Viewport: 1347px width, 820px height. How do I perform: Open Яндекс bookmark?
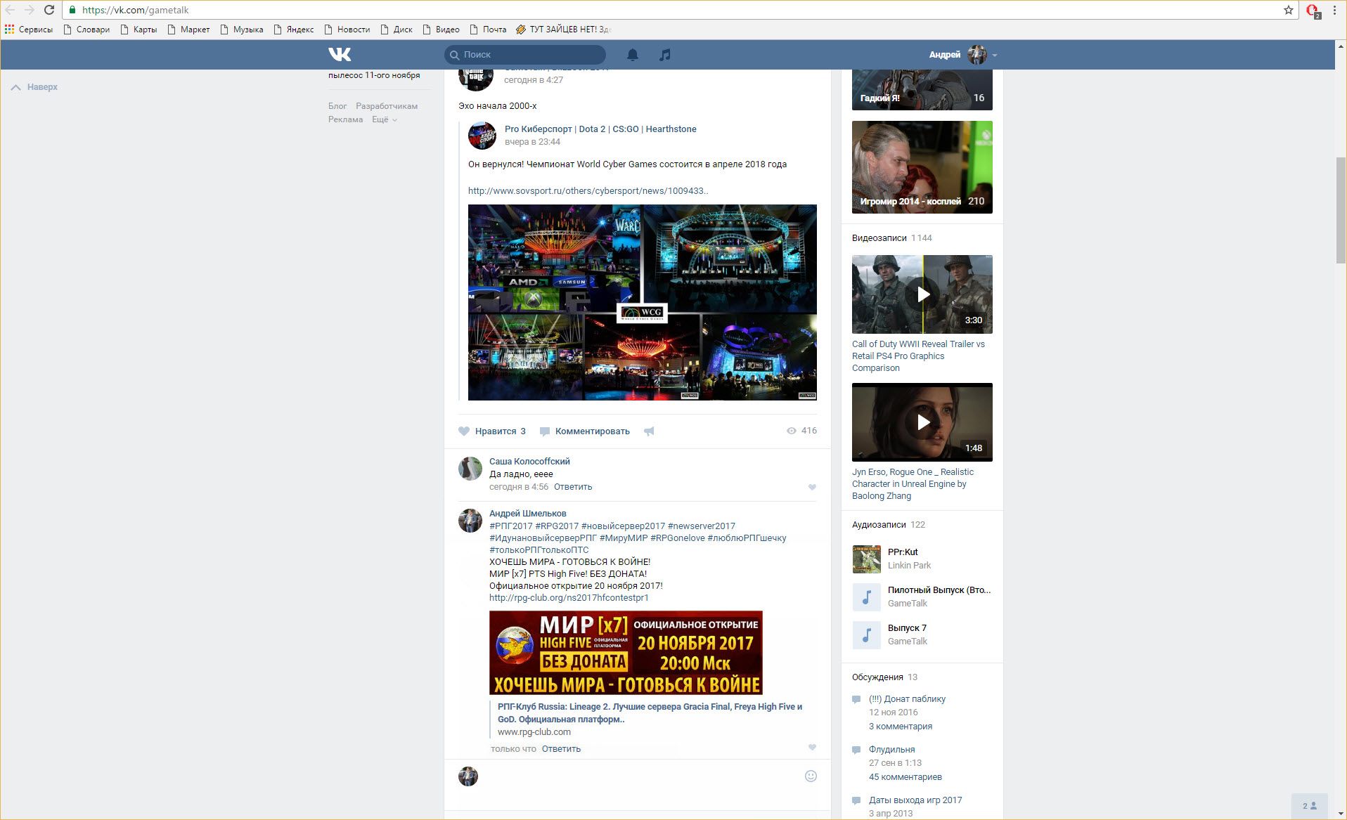(294, 30)
